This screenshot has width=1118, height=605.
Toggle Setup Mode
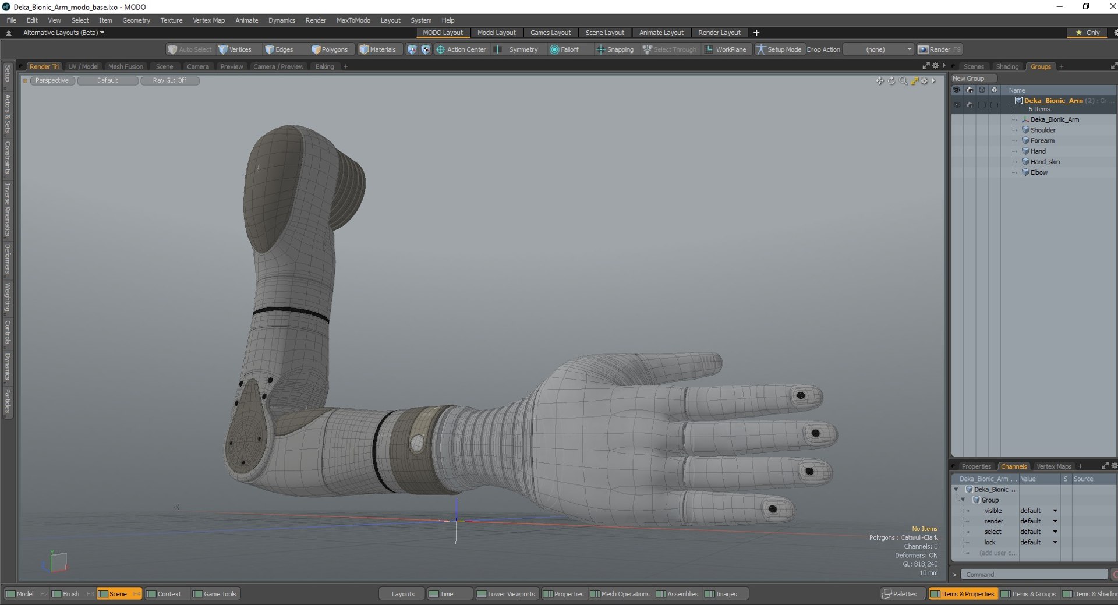tap(779, 49)
